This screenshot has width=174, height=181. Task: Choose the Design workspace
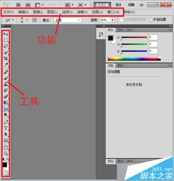pos(118,5)
